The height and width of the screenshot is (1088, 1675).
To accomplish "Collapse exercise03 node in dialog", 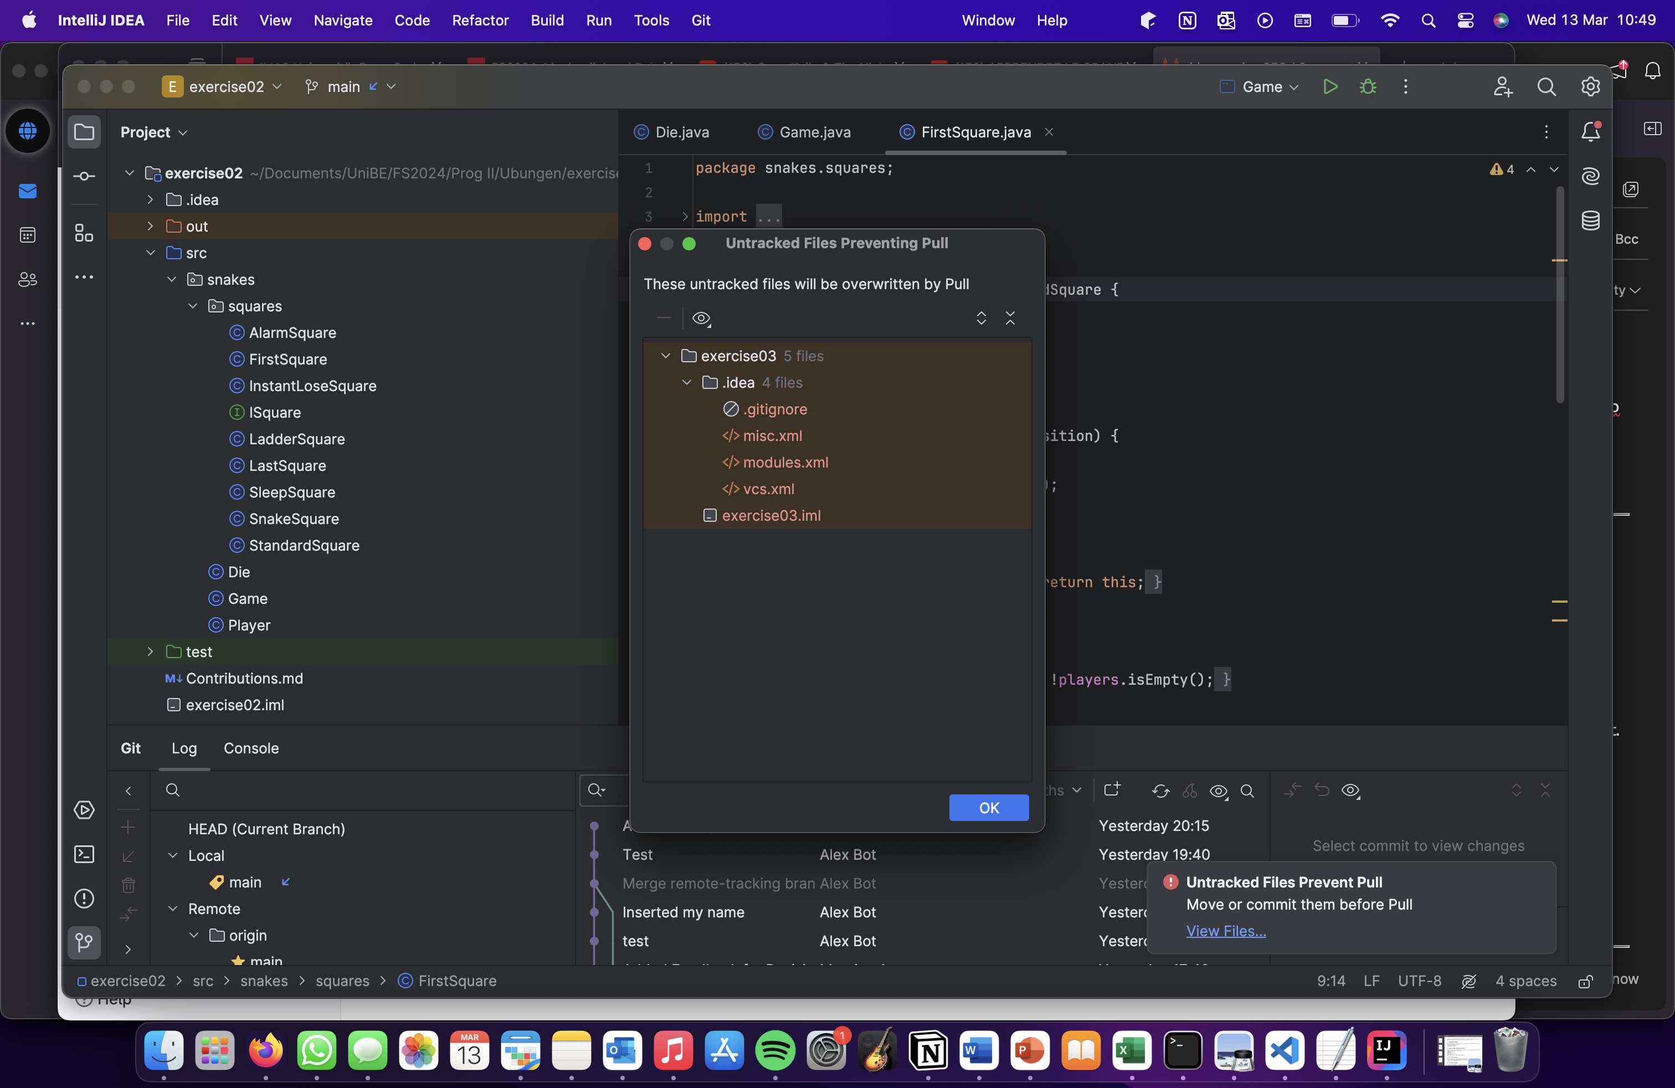I will tap(665, 356).
